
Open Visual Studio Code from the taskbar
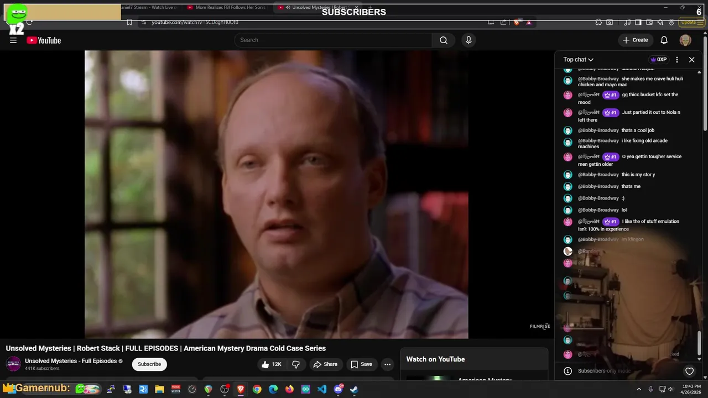[321, 389]
